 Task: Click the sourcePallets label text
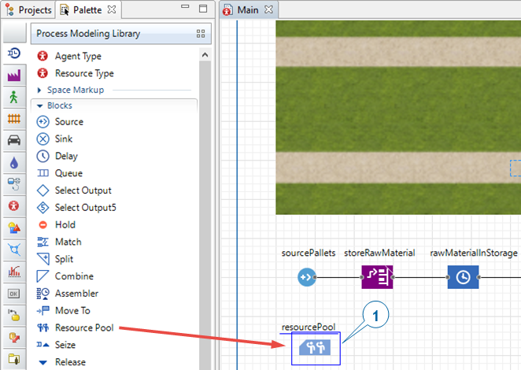tap(309, 253)
